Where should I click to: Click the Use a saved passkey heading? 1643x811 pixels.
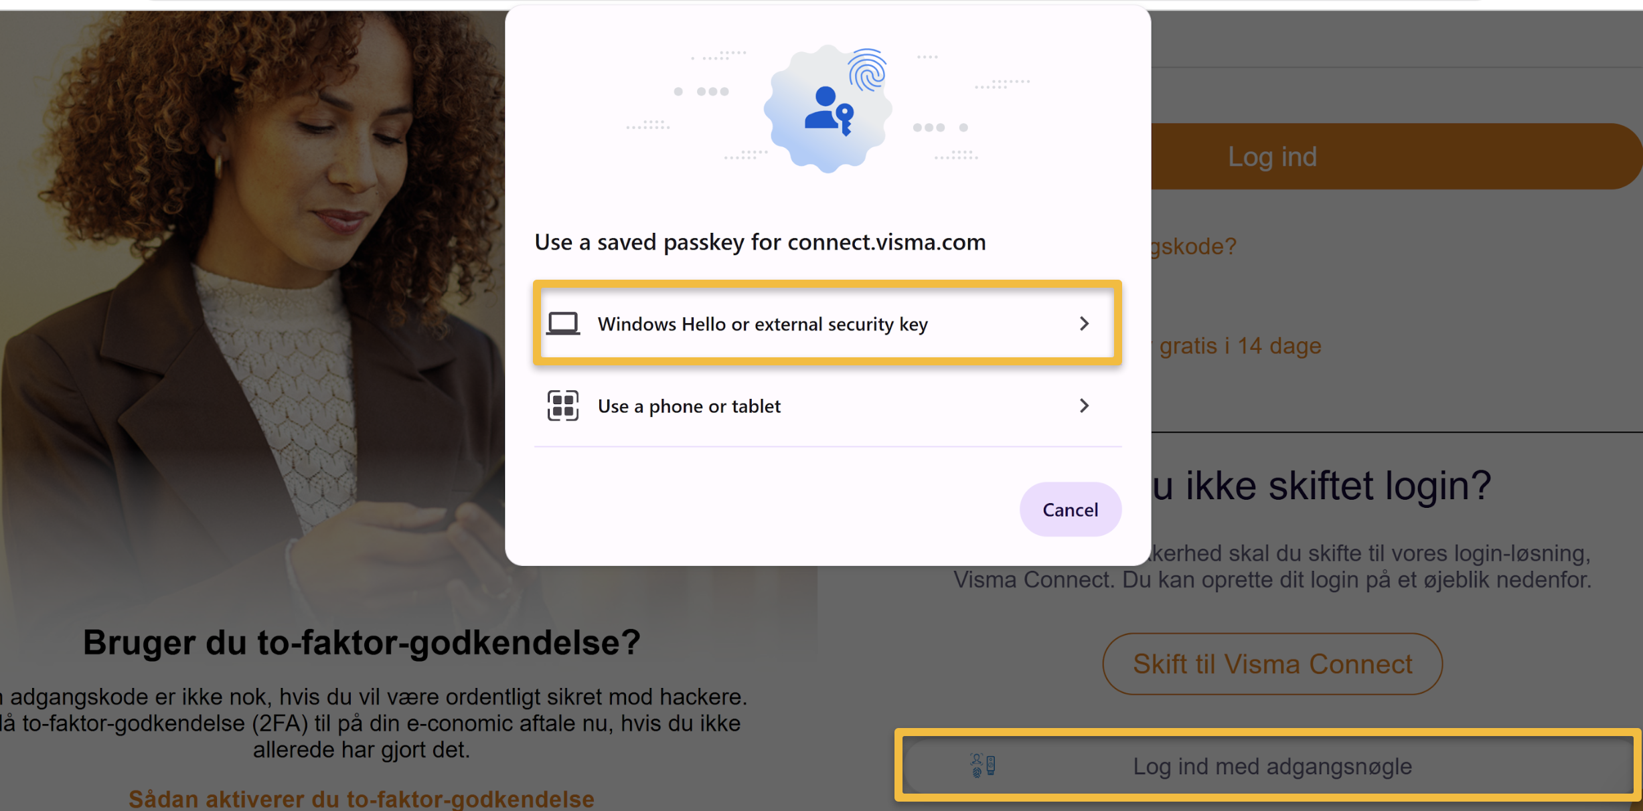coord(759,242)
